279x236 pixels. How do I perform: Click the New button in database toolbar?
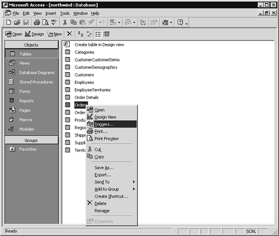pyautogui.click(x=55, y=34)
